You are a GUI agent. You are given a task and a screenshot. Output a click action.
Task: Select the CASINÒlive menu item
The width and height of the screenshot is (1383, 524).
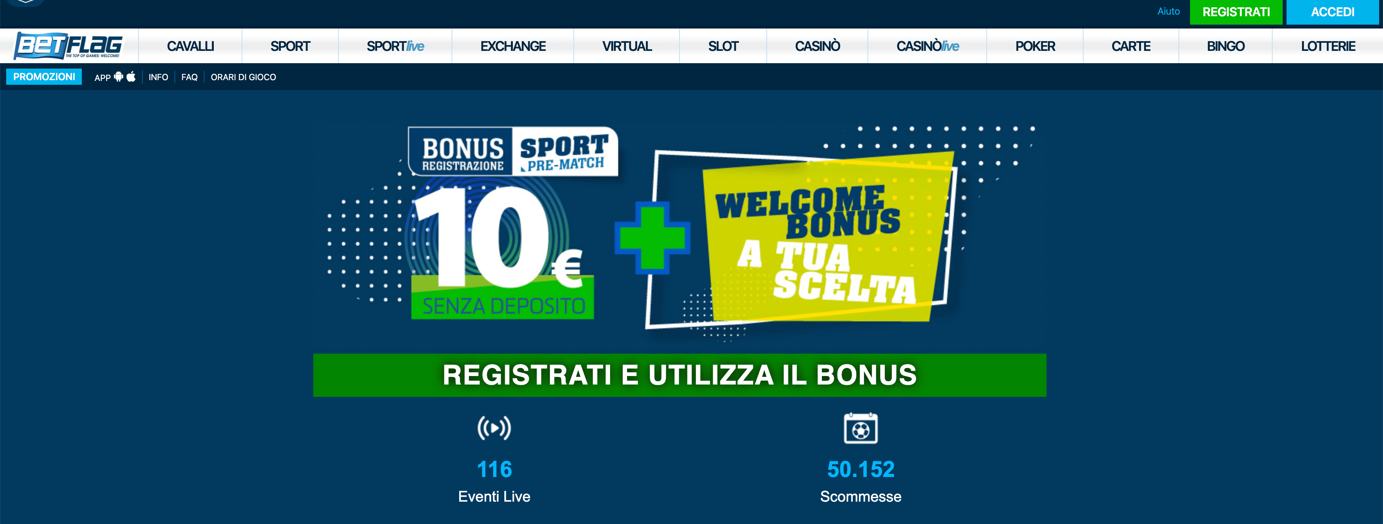click(927, 46)
